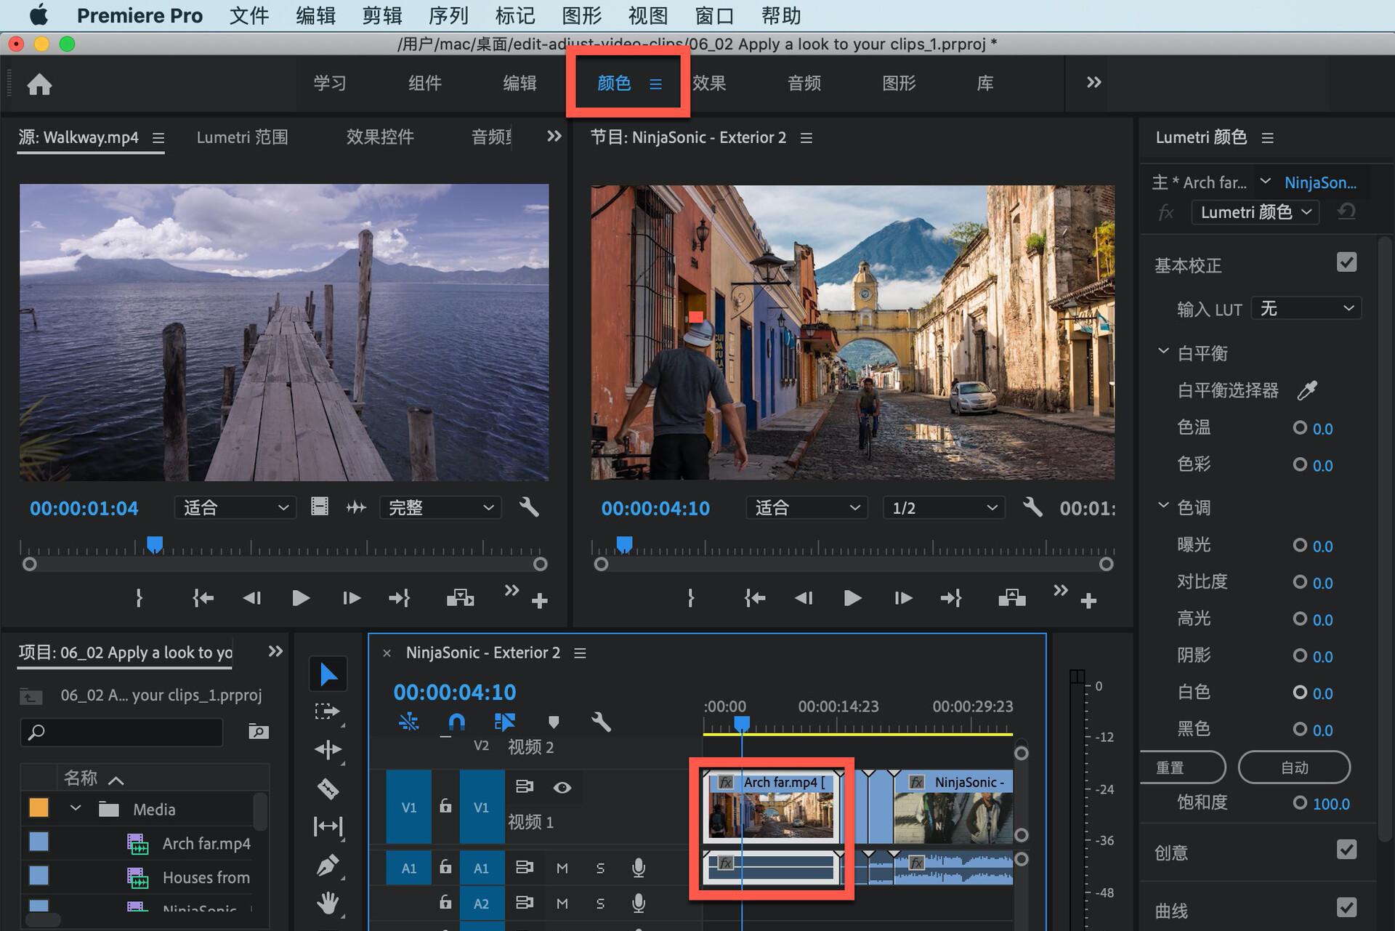Select the Pen tool
The image size is (1395, 931).
pyautogui.click(x=328, y=865)
